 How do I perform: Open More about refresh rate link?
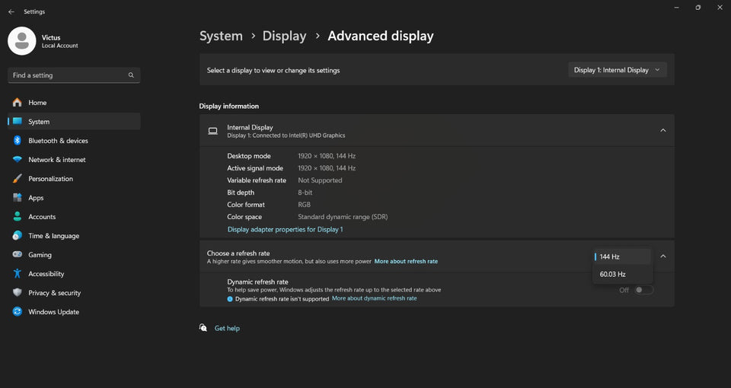406,261
